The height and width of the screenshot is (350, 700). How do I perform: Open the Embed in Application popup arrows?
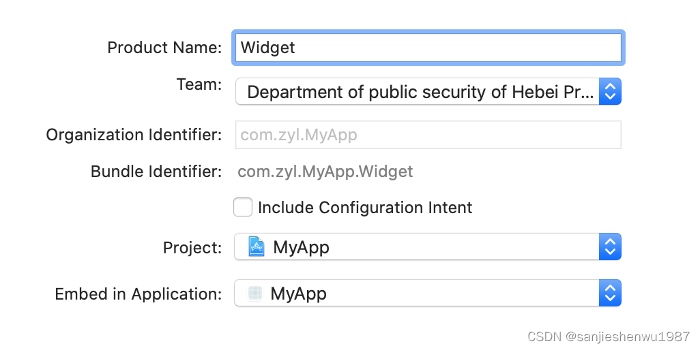click(610, 293)
